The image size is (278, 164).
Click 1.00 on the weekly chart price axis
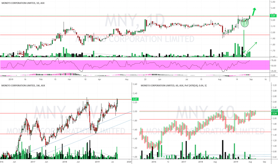pyautogui.click(x=135, y=157)
